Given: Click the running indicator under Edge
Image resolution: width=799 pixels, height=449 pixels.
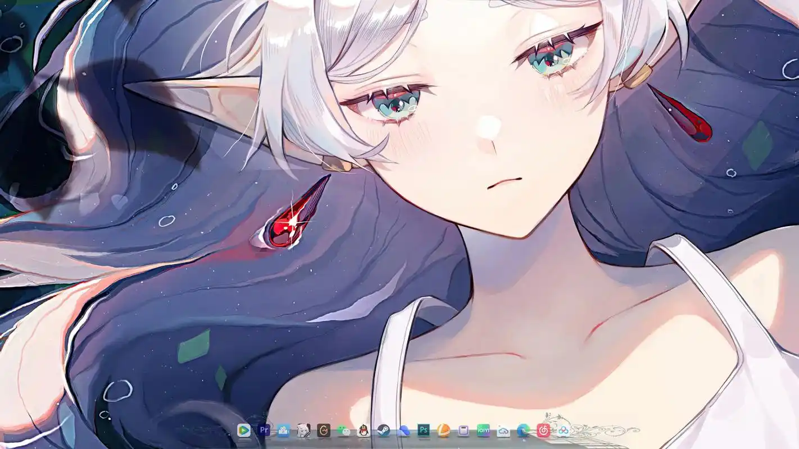Looking at the screenshot, I should coord(523,439).
